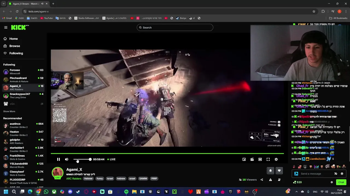Click browser reload button

pos(17,11)
